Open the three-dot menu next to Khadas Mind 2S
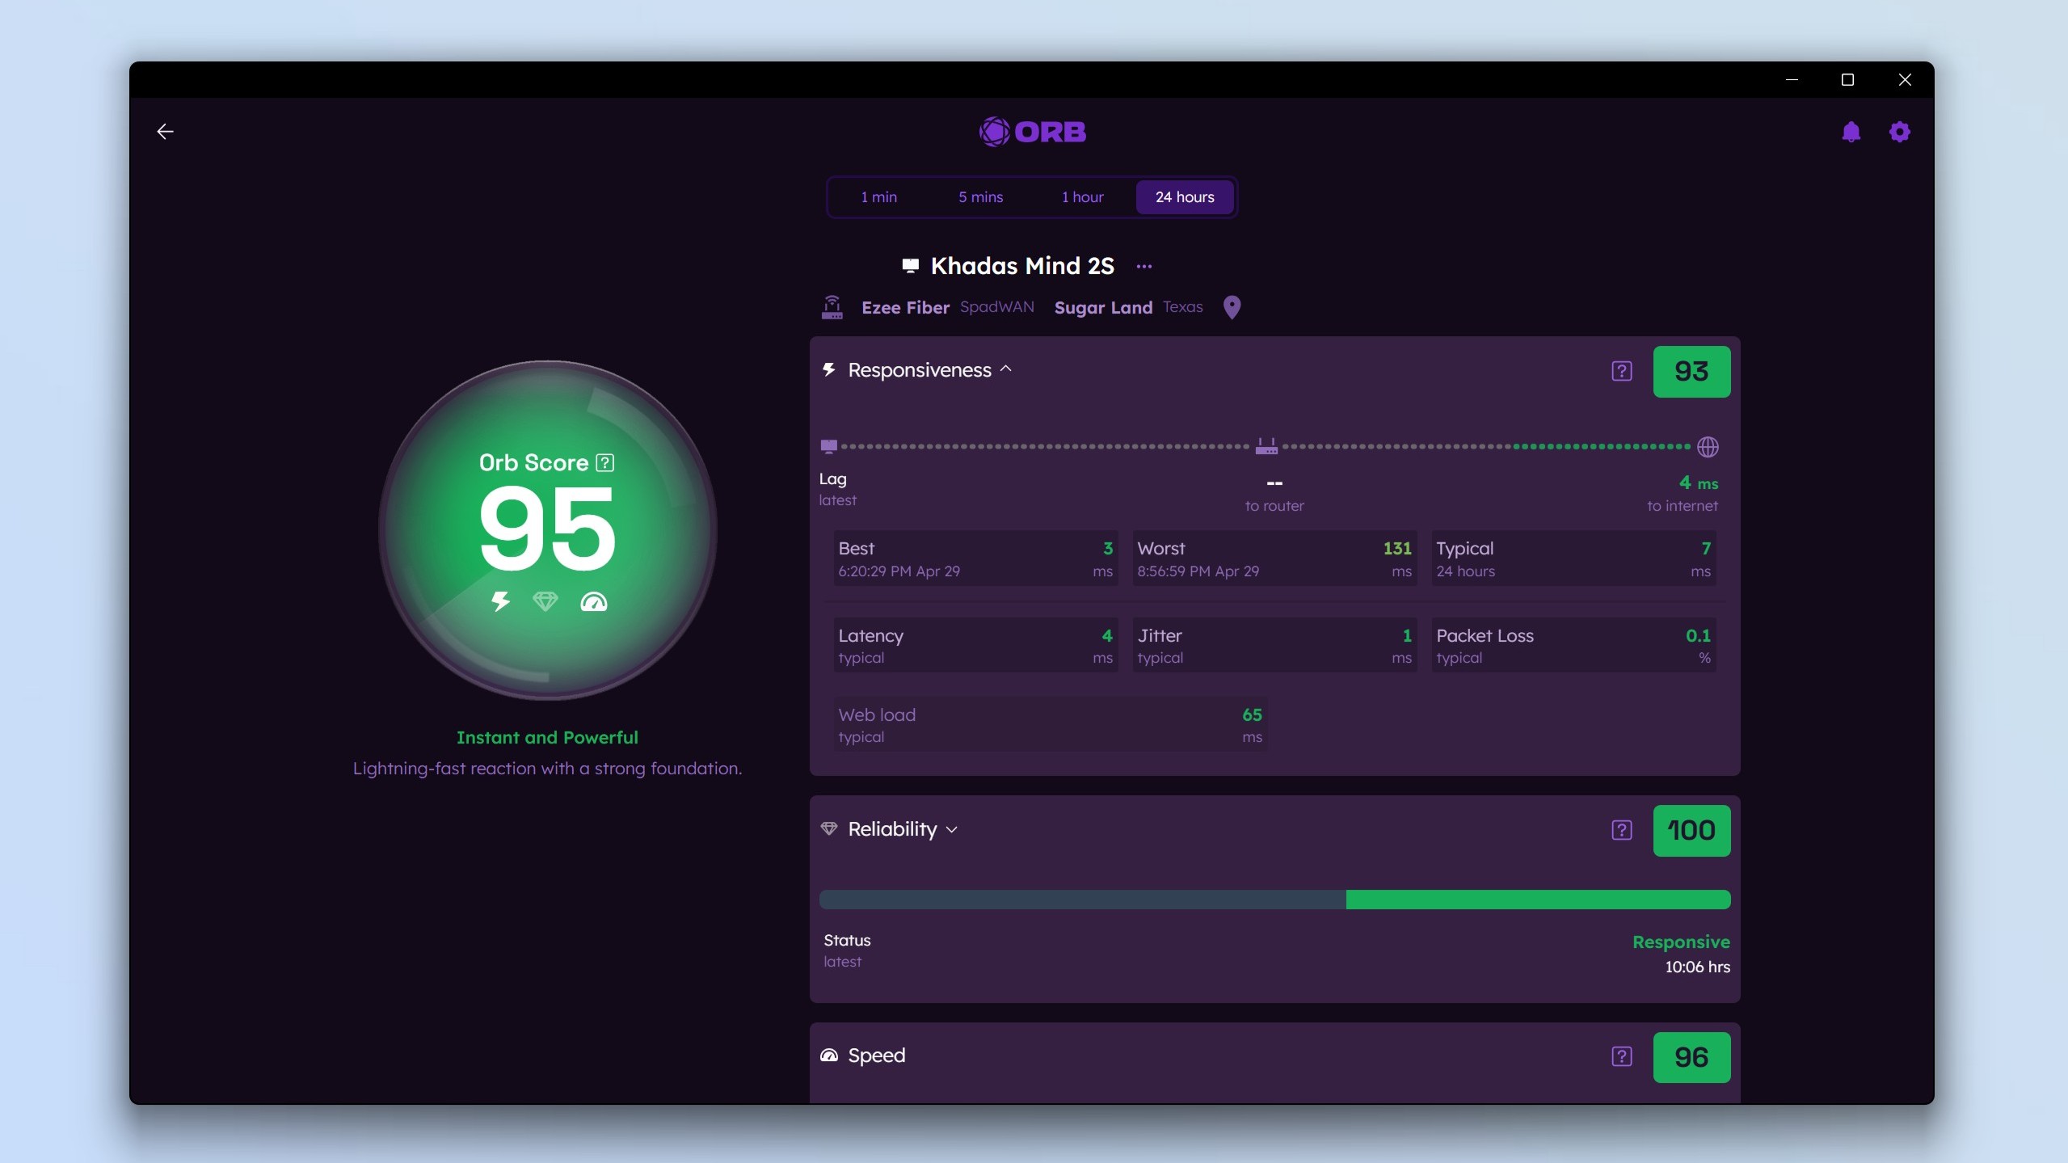The width and height of the screenshot is (2068, 1163). (1144, 267)
